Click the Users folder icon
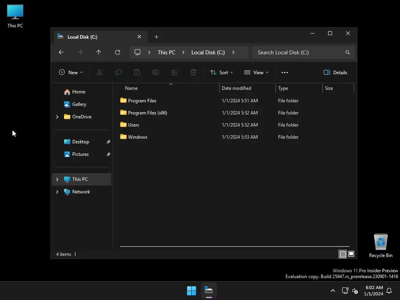This screenshot has height=300, width=400. [x=123, y=125]
